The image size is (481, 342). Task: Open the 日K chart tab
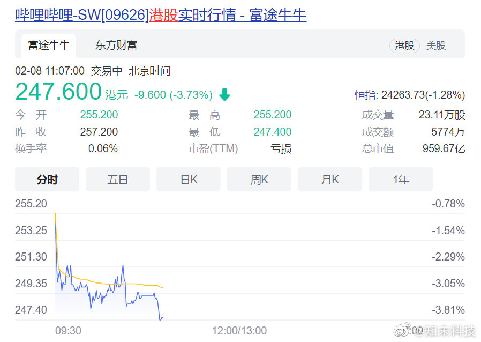189,179
